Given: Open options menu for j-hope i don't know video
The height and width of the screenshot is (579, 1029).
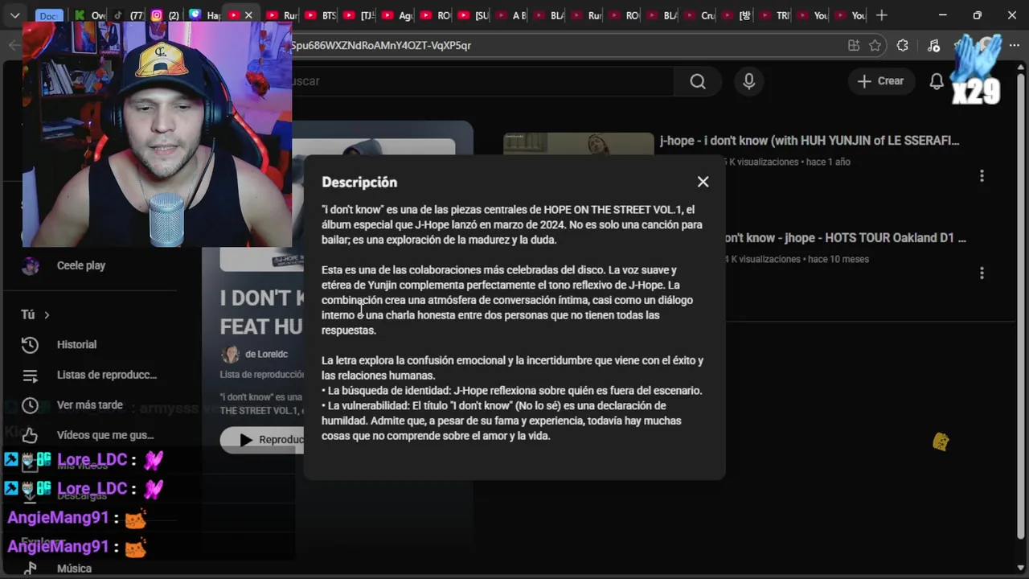Looking at the screenshot, I should [982, 176].
